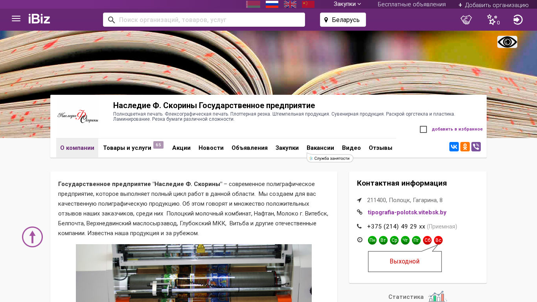Switch to Chinese language flag
Image resolution: width=537 pixels, height=302 pixels.
tap(308, 4)
